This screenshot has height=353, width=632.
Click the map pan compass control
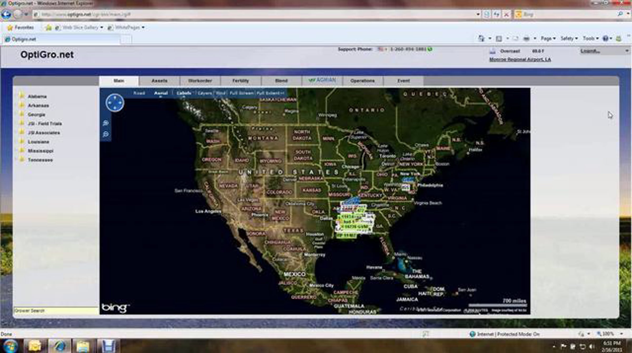tap(115, 103)
